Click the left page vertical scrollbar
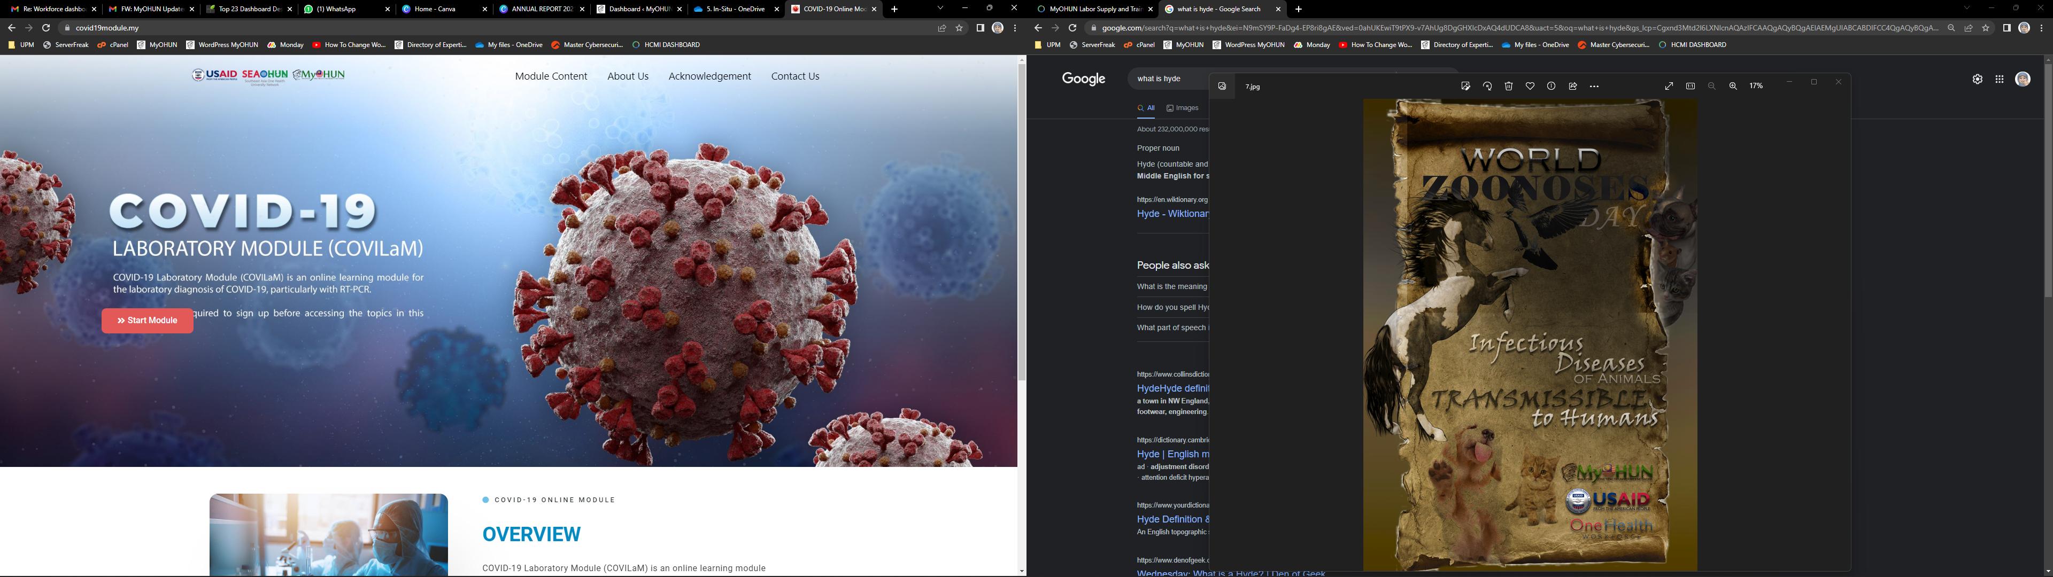 [x=1022, y=223]
